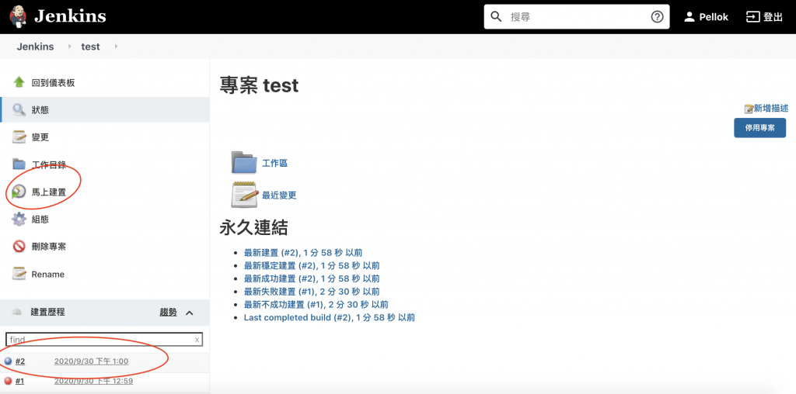Click the Pellok user avatar icon
This screenshot has width=796, height=394.
click(689, 17)
